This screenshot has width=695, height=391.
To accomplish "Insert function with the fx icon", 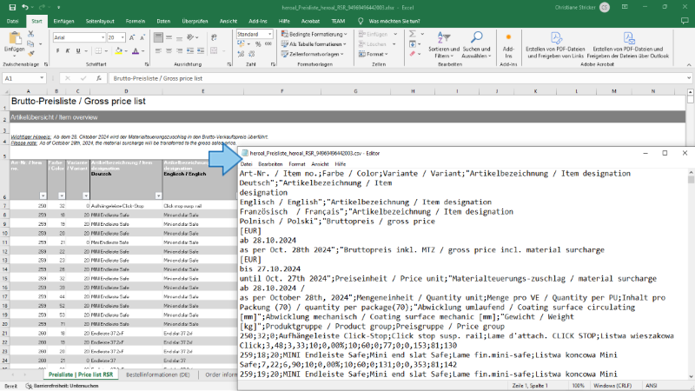I will 98,78.
